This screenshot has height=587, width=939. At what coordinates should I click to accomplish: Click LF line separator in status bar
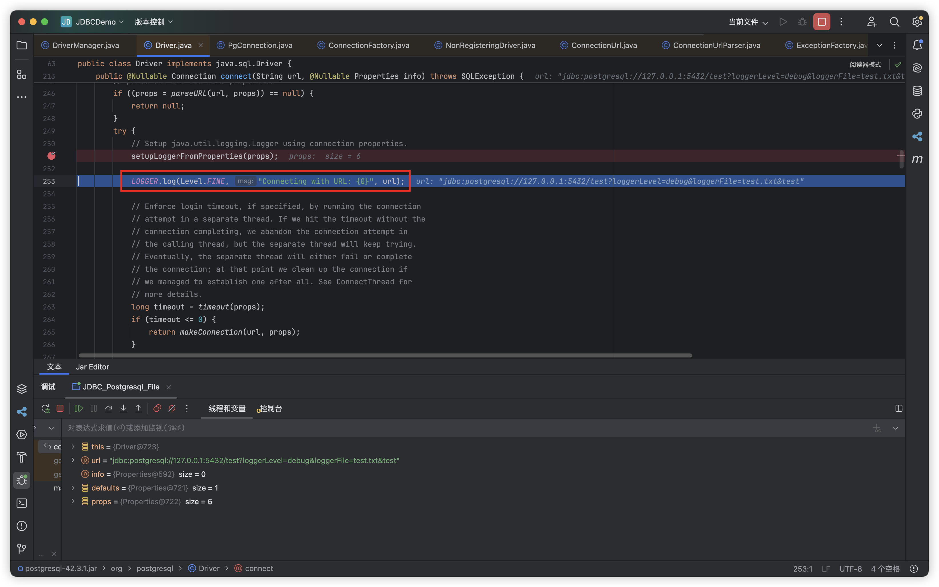pyautogui.click(x=826, y=569)
